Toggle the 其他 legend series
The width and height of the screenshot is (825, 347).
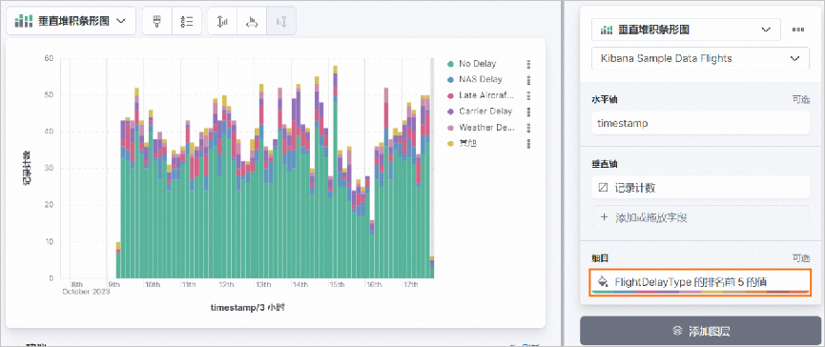pos(467,143)
